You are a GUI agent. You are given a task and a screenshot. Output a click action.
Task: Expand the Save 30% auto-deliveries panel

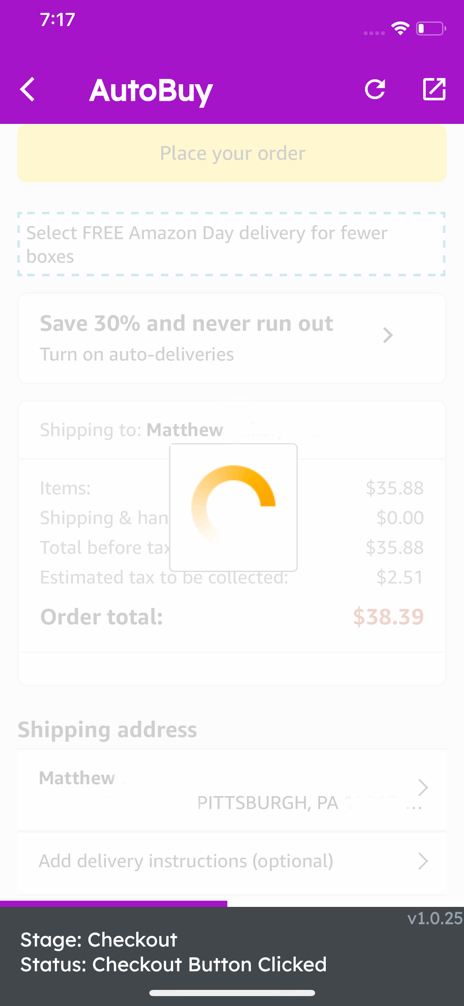pos(387,335)
